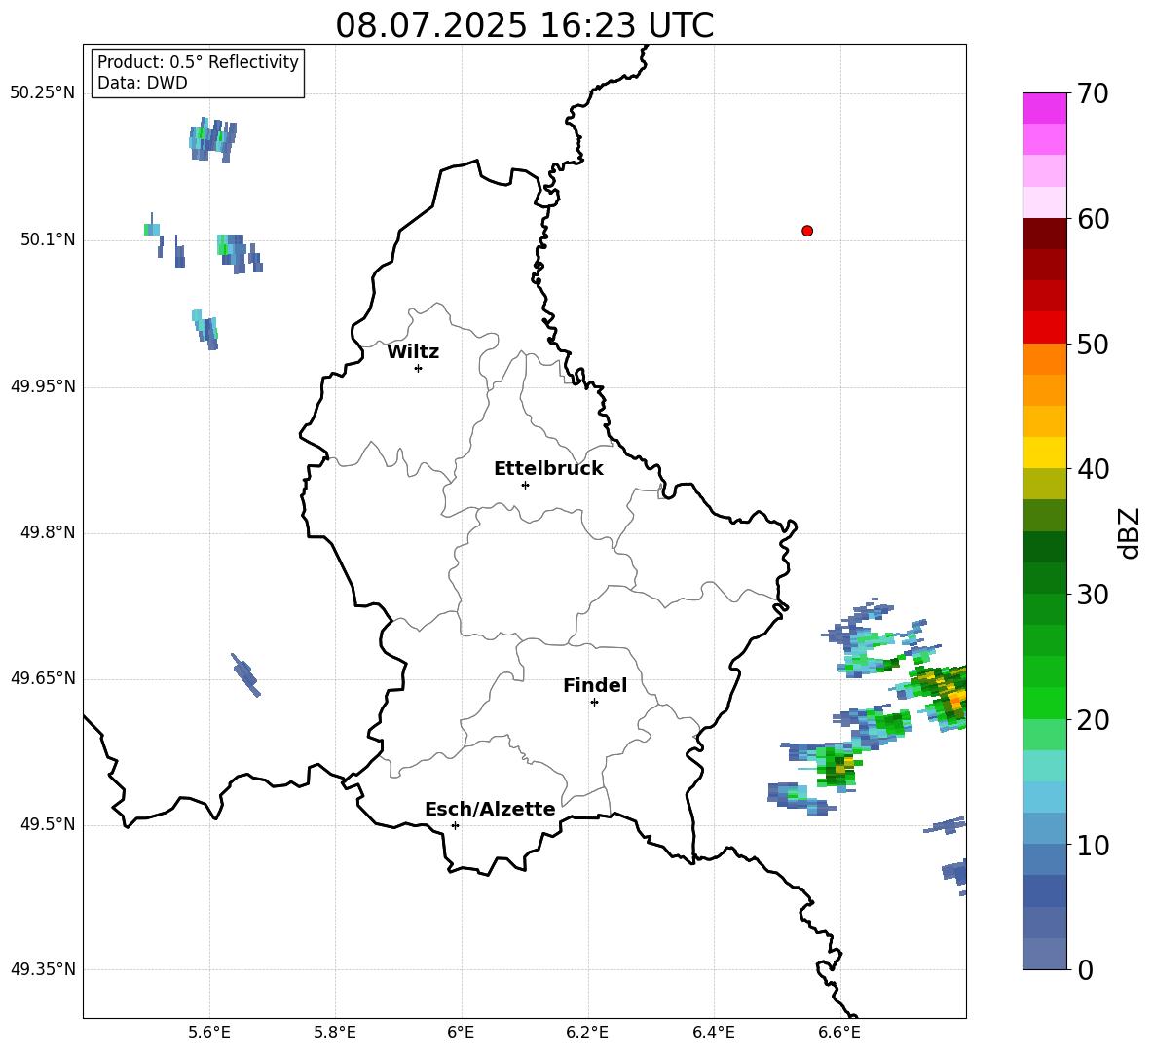Click the 5.6°E longitude label
This screenshot has width=1153, height=1052.
point(208,1033)
